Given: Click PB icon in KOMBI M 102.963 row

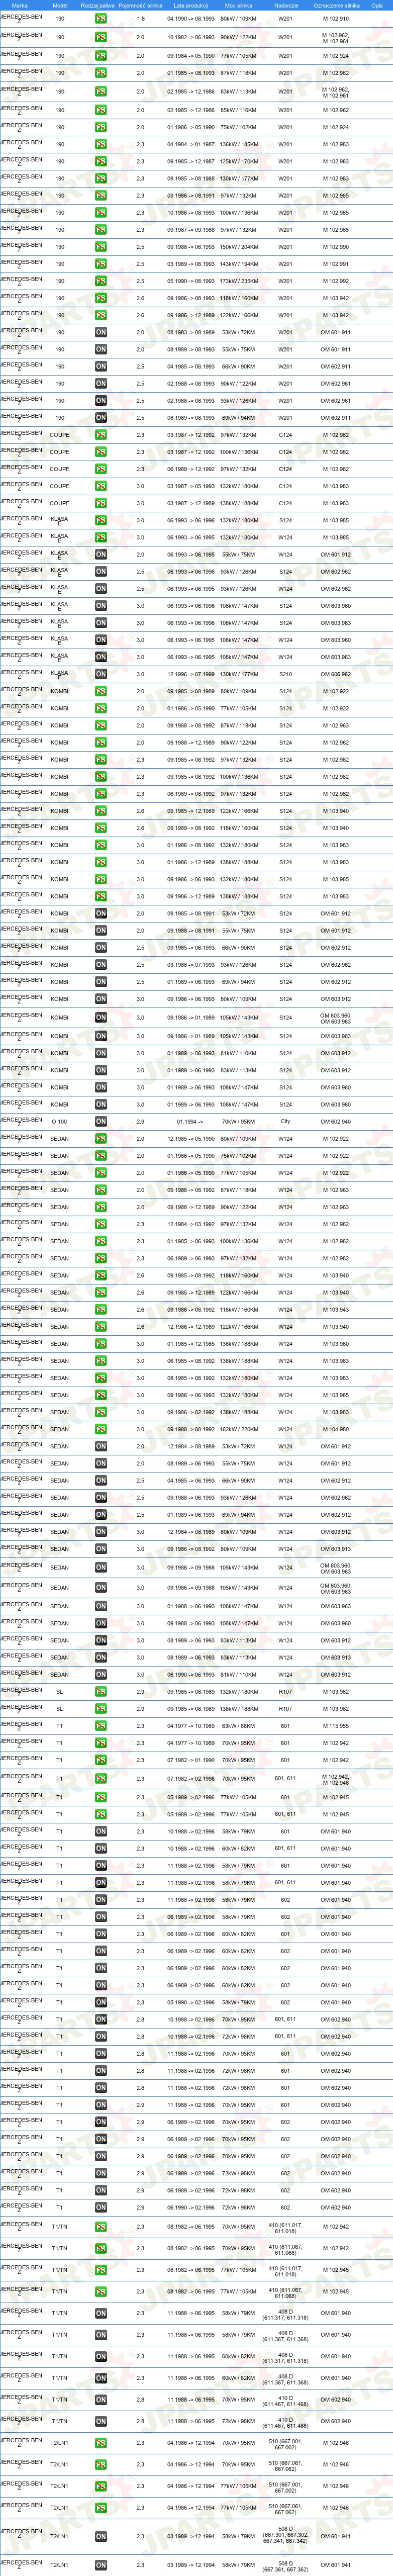Looking at the screenshot, I should tap(101, 725).
